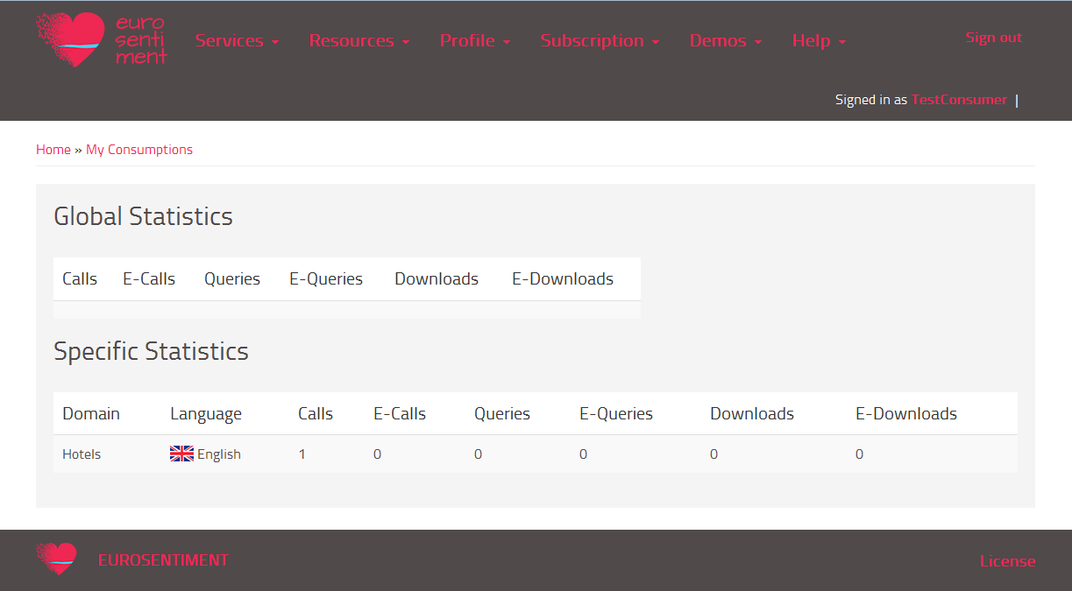This screenshot has width=1072, height=591.
Task: Go to Home via breadcrumb
Action: (x=53, y=150)
